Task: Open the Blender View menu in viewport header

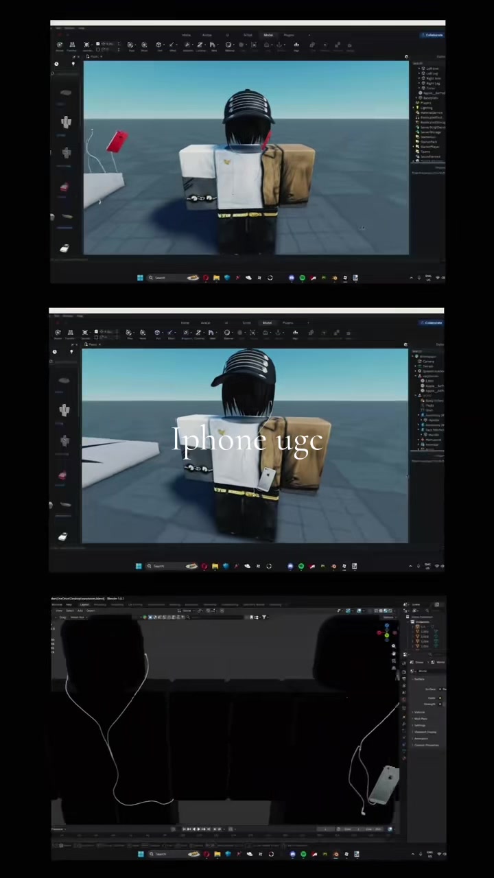Action: (x=59, y=610)
